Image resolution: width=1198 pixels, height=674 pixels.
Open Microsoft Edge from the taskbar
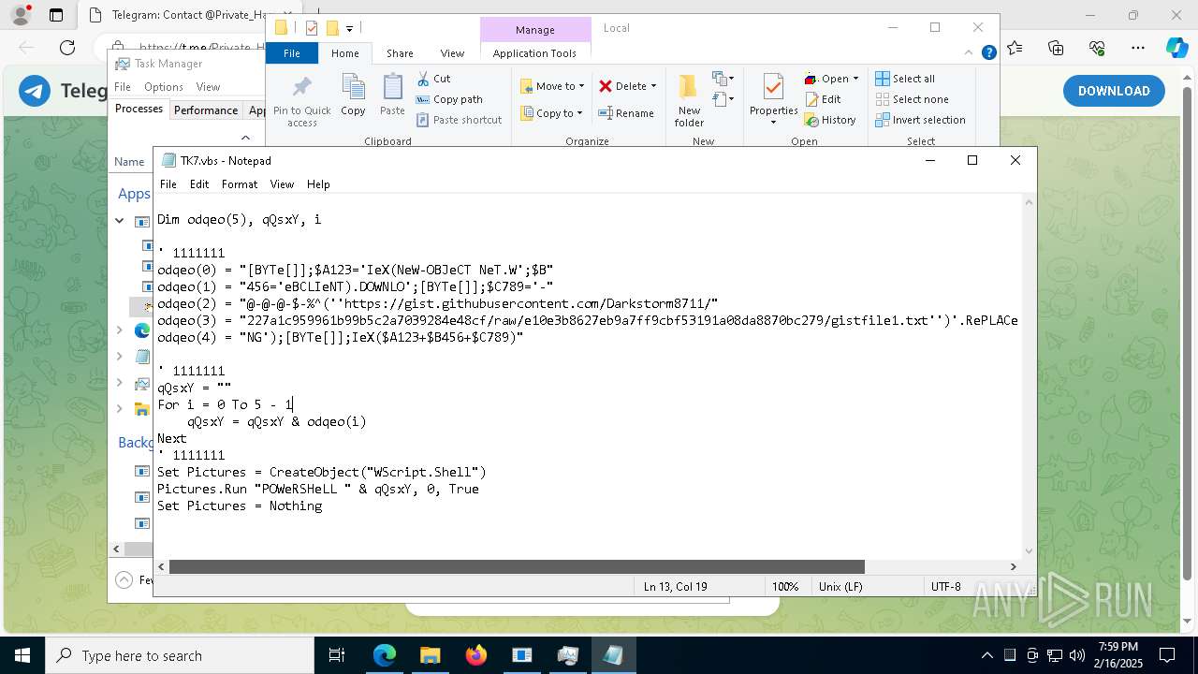[x=385, y=655]
